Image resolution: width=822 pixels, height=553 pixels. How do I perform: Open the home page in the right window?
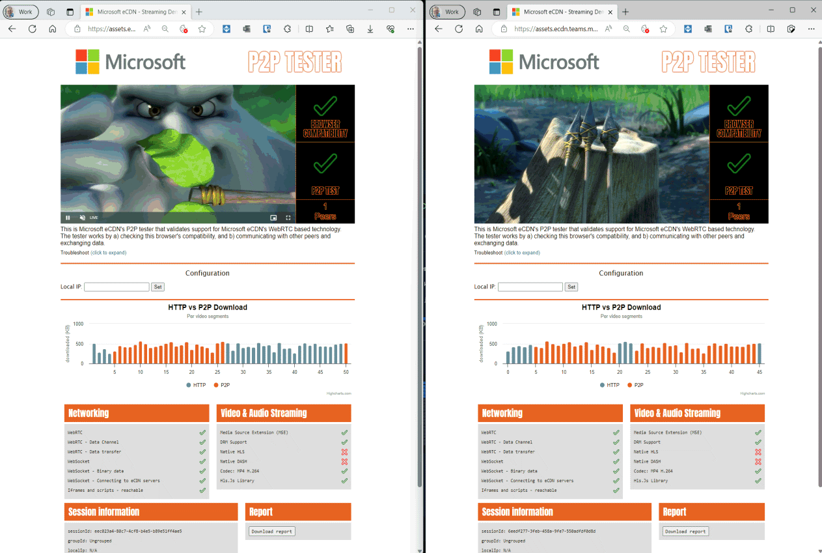[479, 29]
